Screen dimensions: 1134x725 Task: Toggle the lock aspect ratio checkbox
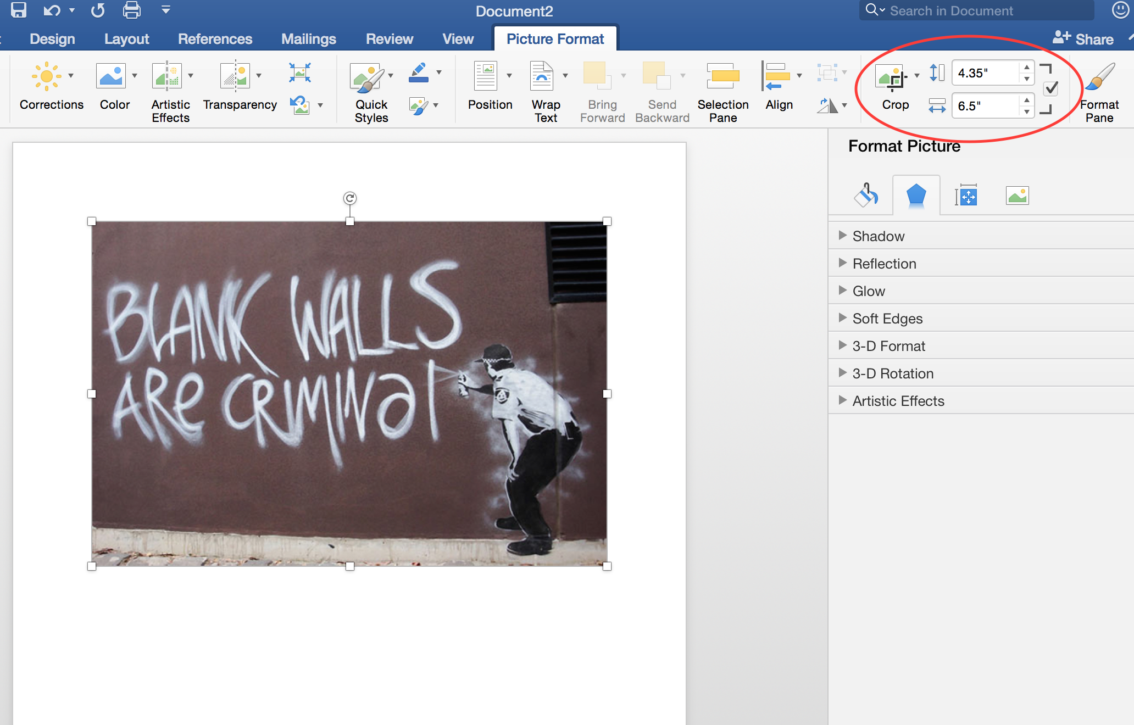[x=1051, y=88]
